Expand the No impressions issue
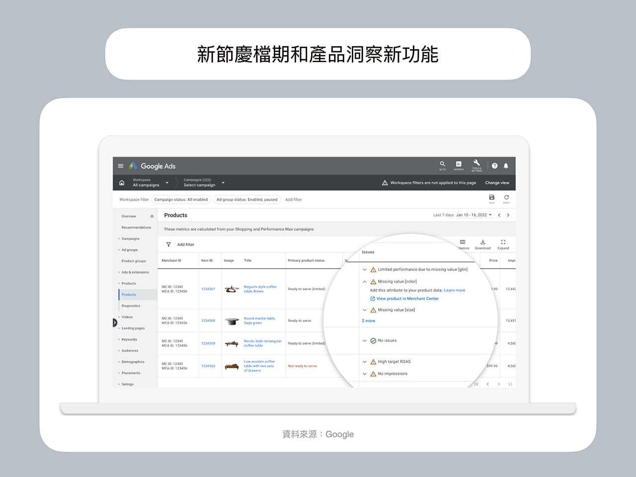Image resolution: width=636 pixels, height=477 pixels. click(x=365, y=374)
